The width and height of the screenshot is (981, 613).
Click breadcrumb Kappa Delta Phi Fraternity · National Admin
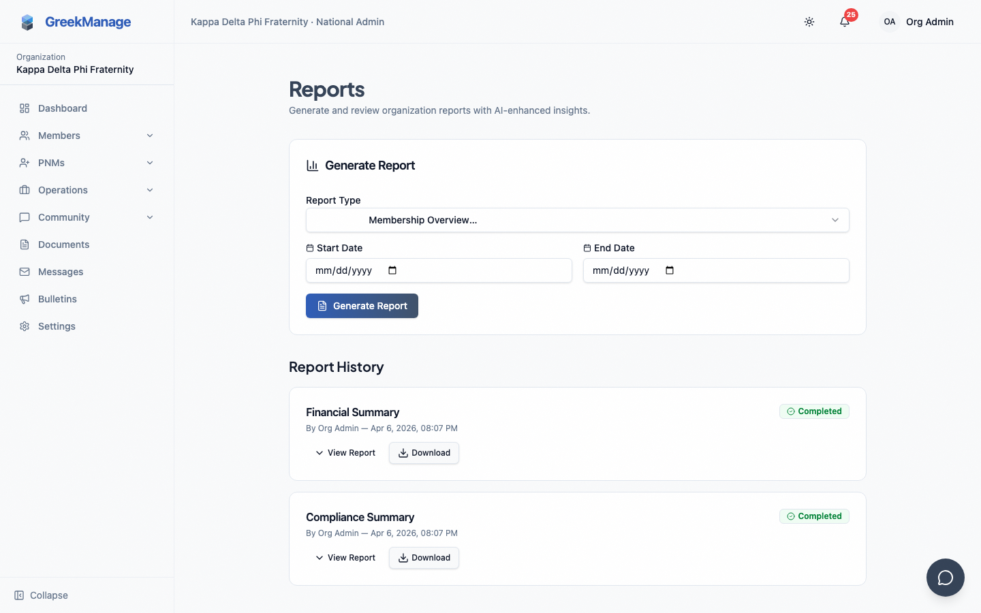coord(287,22)
